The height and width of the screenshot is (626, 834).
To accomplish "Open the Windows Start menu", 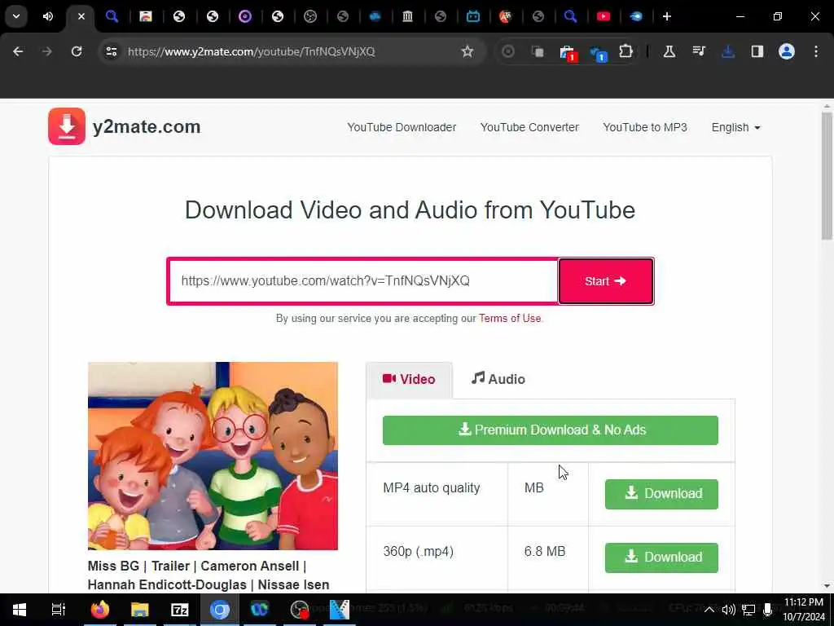I will tap(20, 610).
